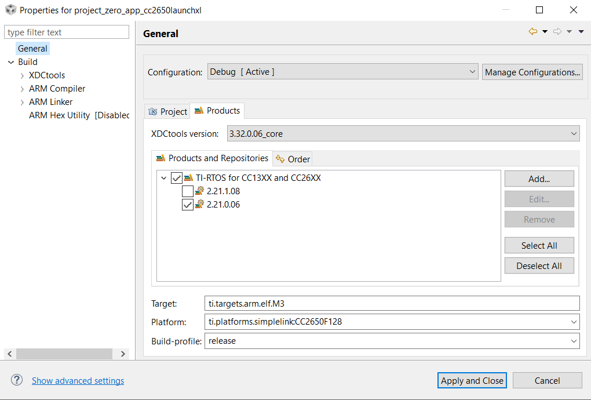Viewport: 591px width, 400px height.
Task: Expand the ARM Linker tree node
Action: (22, 102)
